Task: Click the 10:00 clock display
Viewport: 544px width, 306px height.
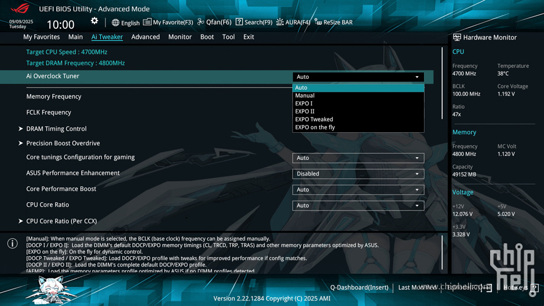Action: [61, 24]
